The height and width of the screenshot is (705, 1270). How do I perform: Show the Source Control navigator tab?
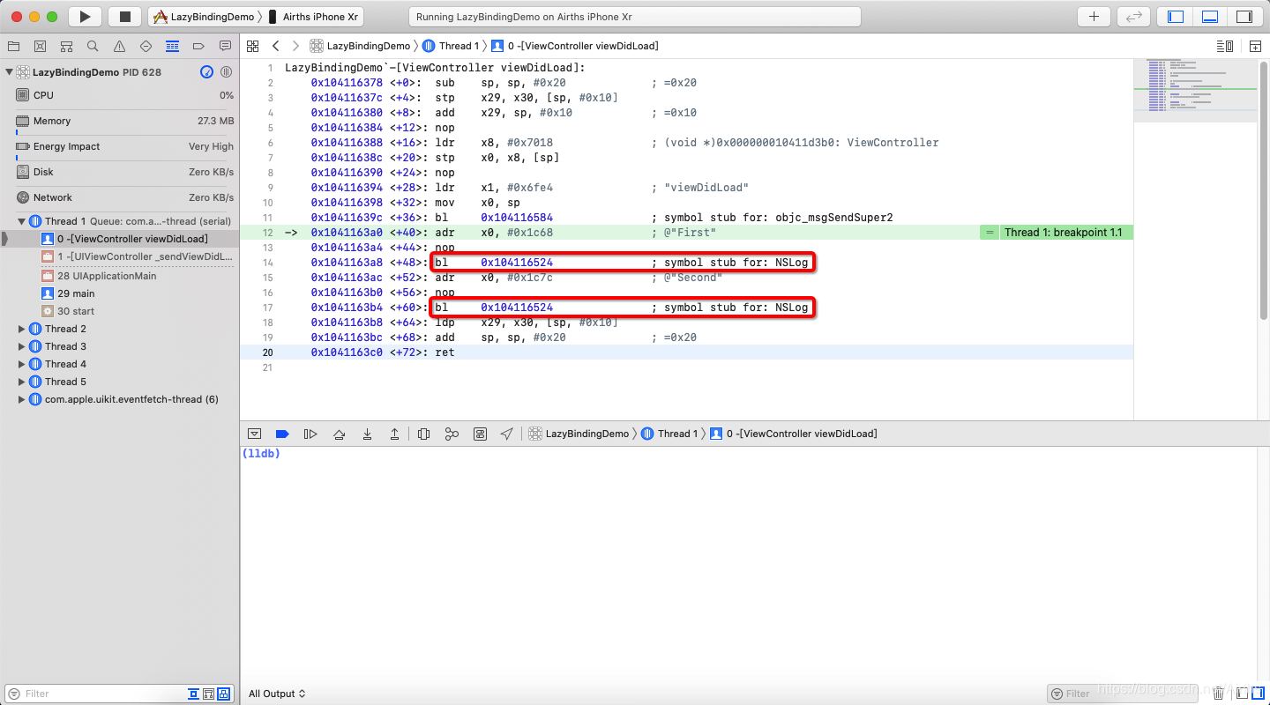[40, 46]
